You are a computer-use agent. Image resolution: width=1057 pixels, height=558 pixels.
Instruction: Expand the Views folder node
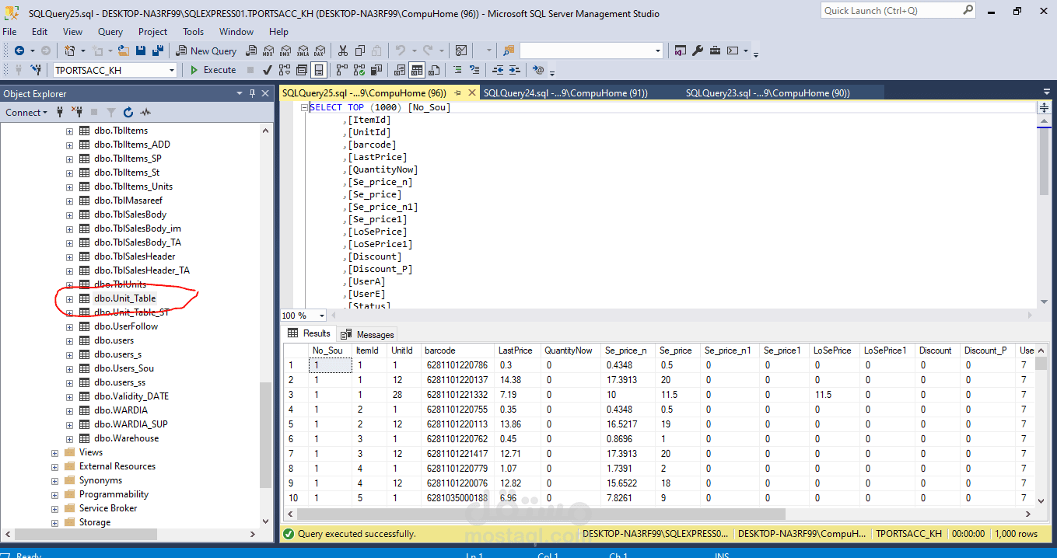pyautogui.click(x=54, y=452)
